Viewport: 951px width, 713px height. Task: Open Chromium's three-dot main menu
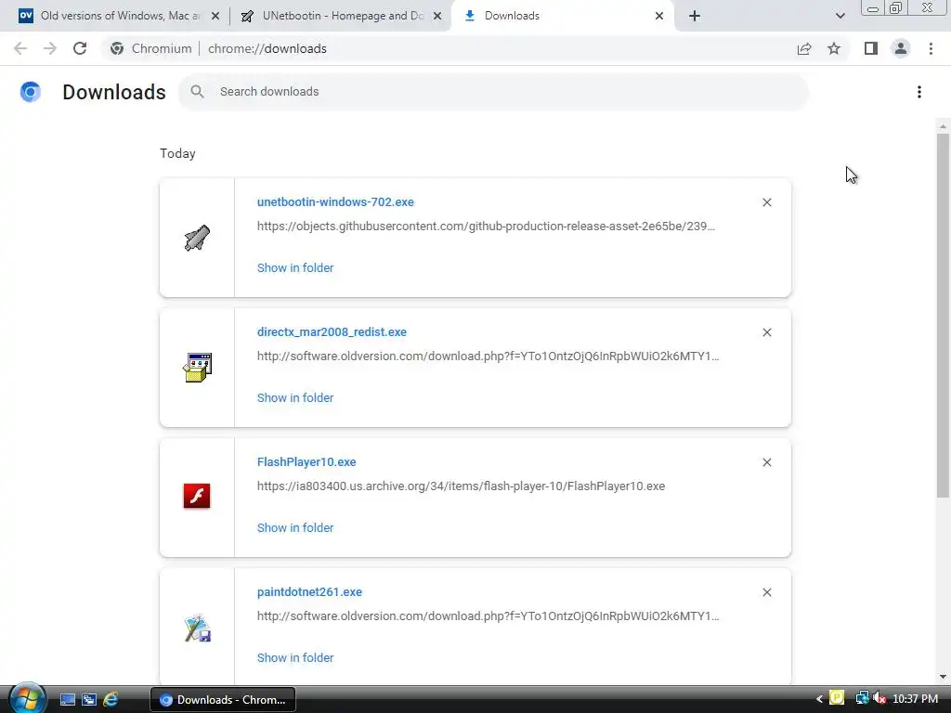931,48
